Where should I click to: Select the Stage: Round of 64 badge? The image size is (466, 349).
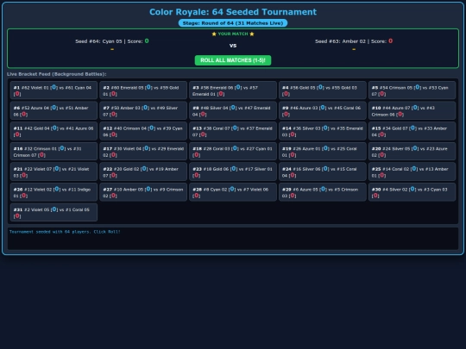pyautogui.click(x=233, y=23)
